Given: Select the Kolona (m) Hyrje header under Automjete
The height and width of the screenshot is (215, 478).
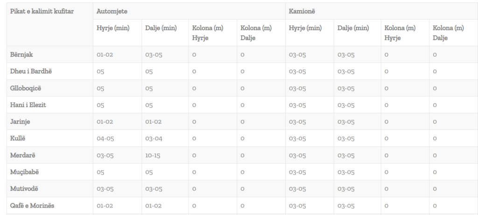Looking at the screenshot, I should tap(208, 33).
